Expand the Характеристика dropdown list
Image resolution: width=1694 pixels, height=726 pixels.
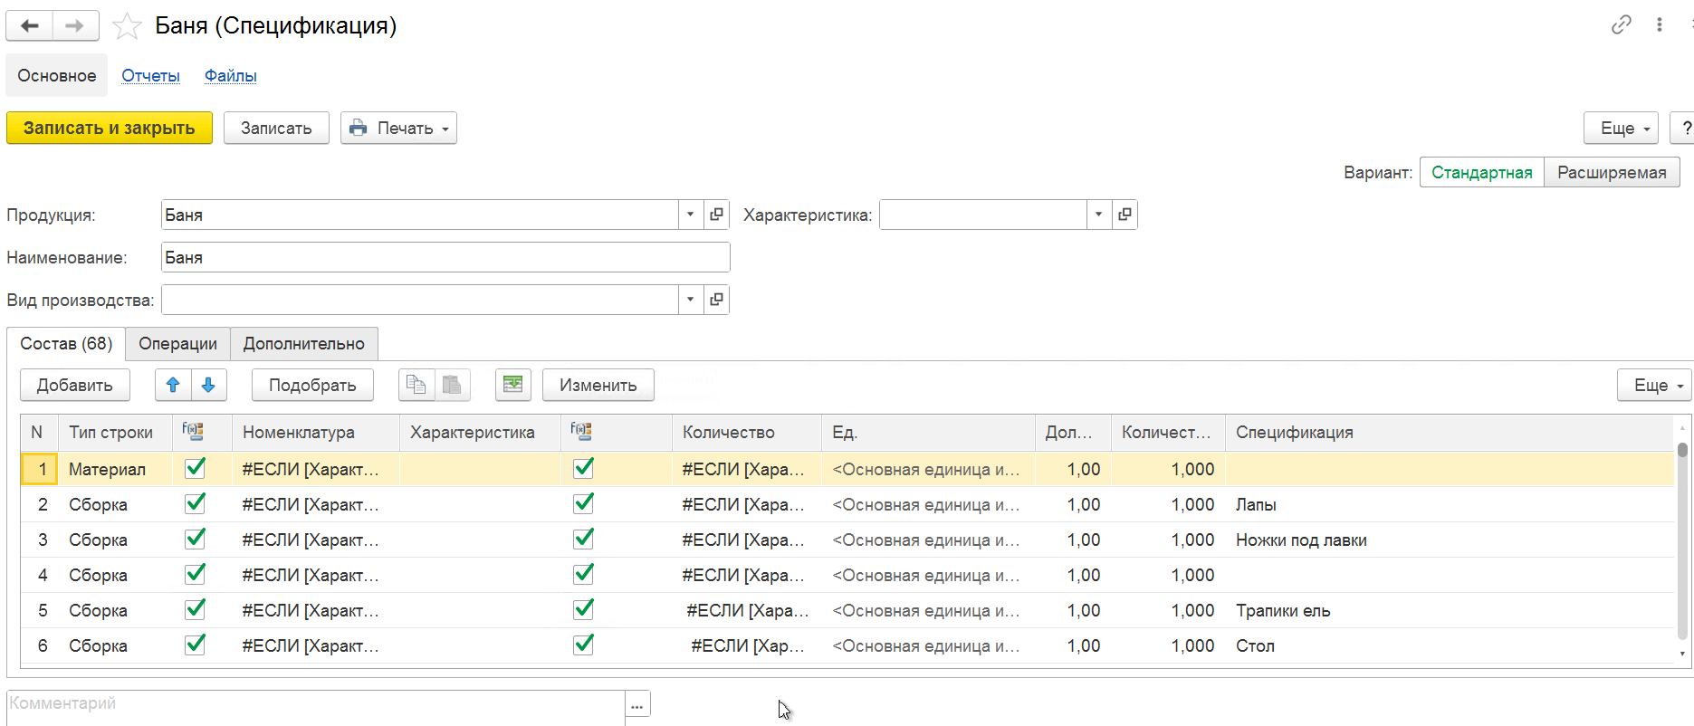point(1098,215)
